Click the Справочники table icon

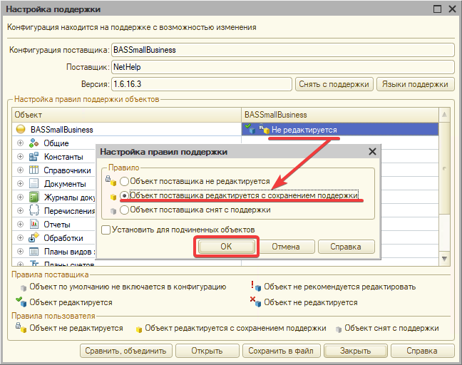pos(34,170)
